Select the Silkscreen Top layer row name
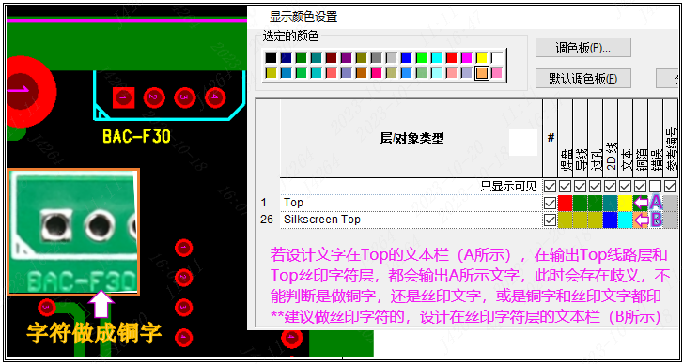 [322, 220]
